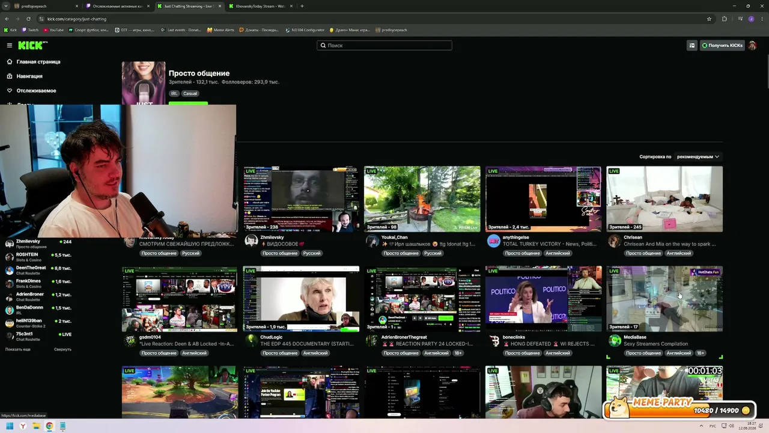Reload the page
This screenshot has height=433, width=769.
pyautogui.click(x=28, y=19)
